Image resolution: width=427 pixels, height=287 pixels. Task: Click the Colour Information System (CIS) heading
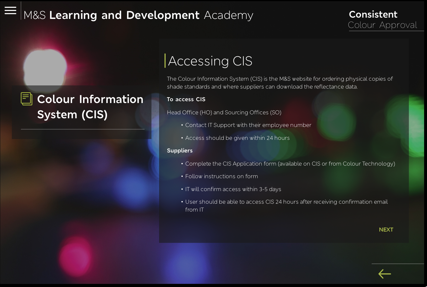point(90,107)
